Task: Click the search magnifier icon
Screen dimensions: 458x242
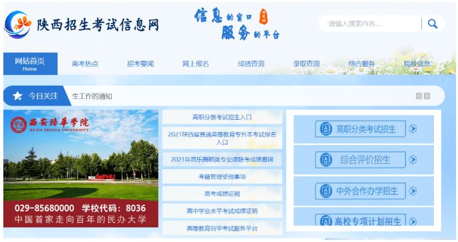Action: (x=433, y=23)
